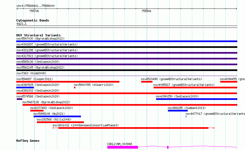The height and width of the screenshot is (150, 245).
Task: Open nsv6381933 (Sedlazeck2020) label
Action: pos(38,91)
